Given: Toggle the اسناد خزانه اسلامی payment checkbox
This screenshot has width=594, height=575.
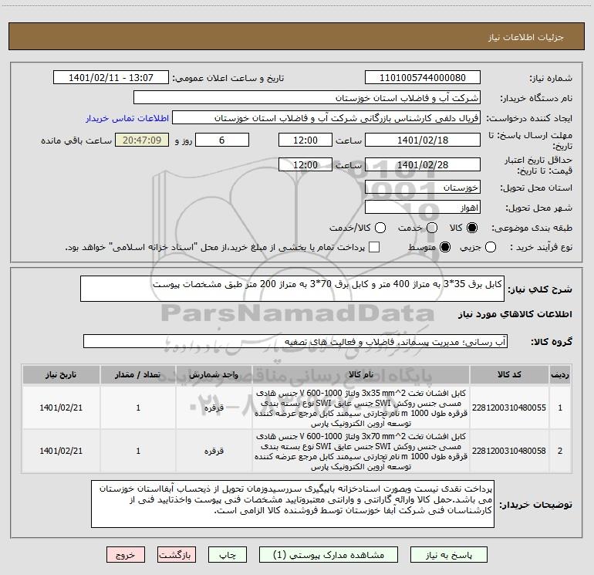Looking at the screenshot, I should (x=374, y=247).
